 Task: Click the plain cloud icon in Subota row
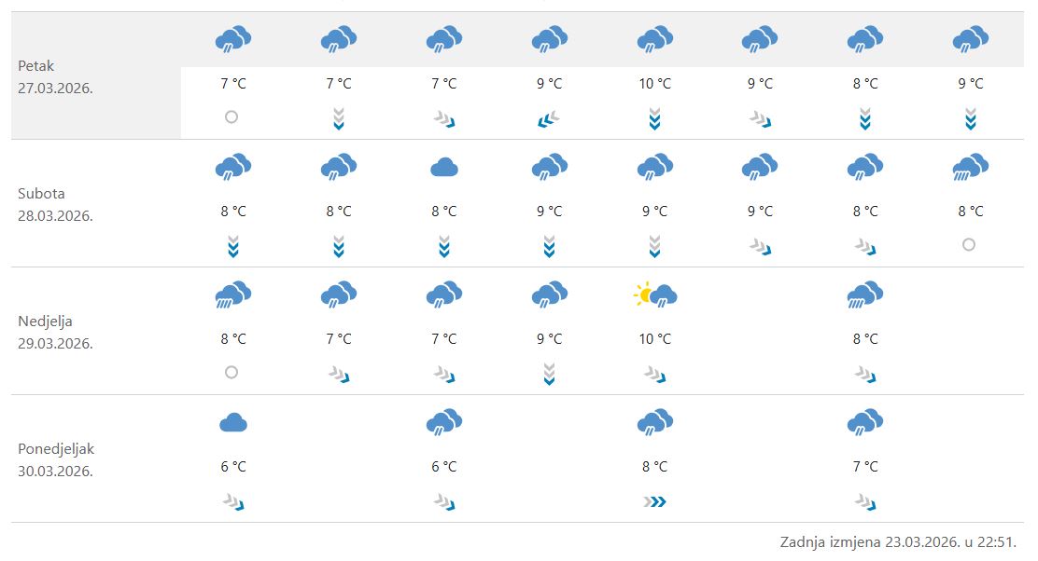(x=444, y=168)
